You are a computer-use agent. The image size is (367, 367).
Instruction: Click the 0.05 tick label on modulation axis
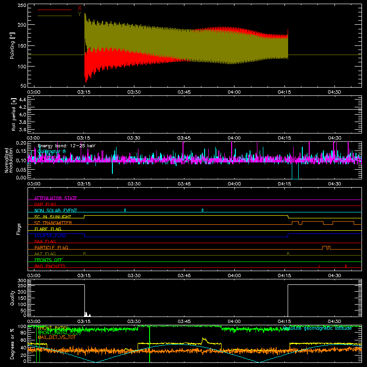click(21, 169)
